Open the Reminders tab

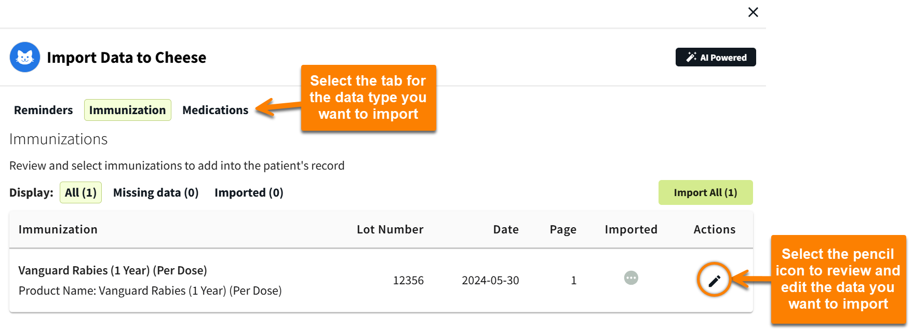click(x=43, y=109)
